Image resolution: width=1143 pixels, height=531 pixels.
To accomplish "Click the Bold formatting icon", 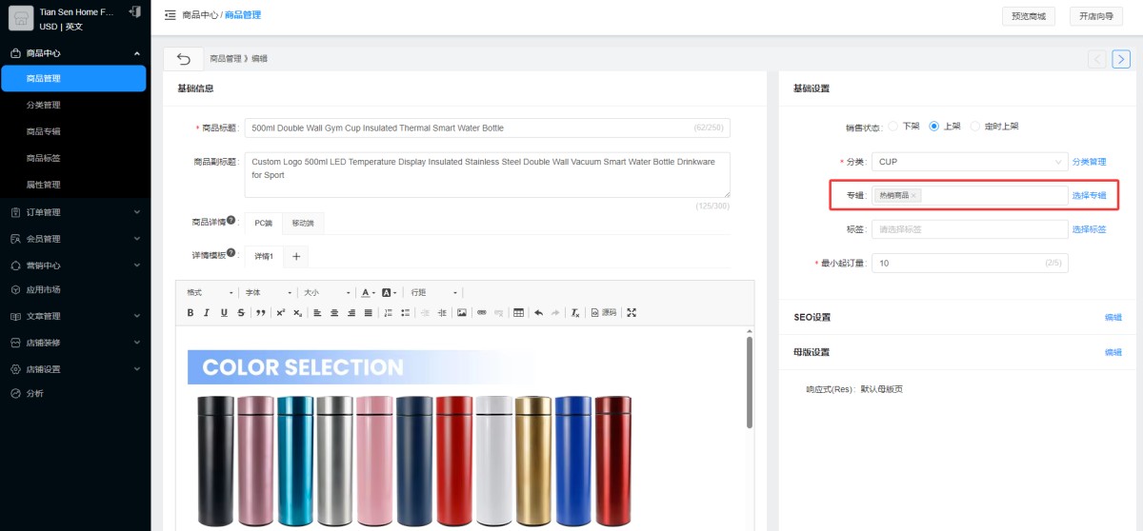I will (190, 312).
